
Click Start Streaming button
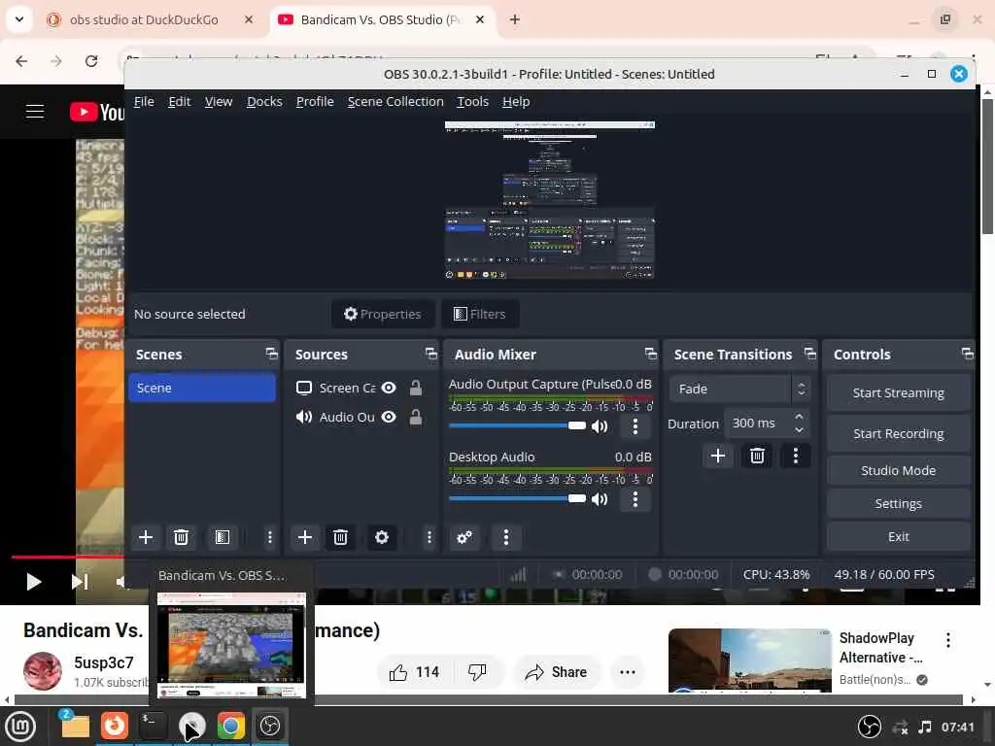899,392
